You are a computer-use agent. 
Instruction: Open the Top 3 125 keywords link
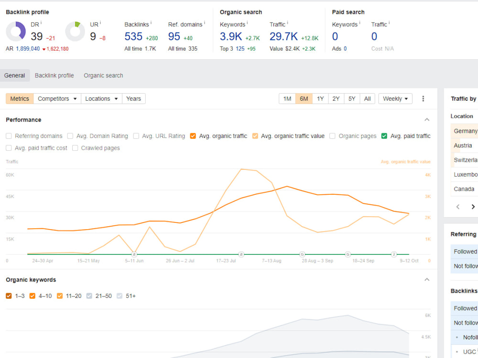click(240, 49)
